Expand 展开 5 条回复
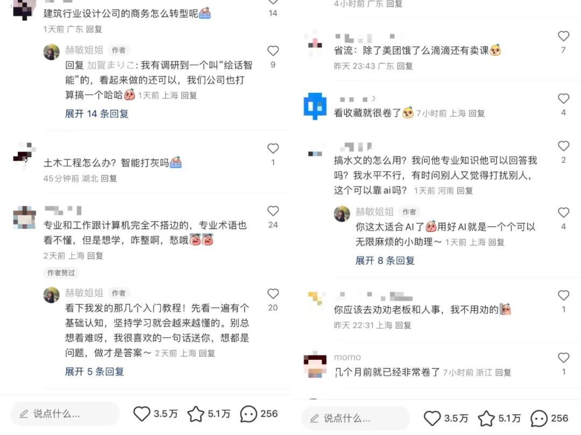The width and height of the screenshot is (581, 435). coord(95,372)
